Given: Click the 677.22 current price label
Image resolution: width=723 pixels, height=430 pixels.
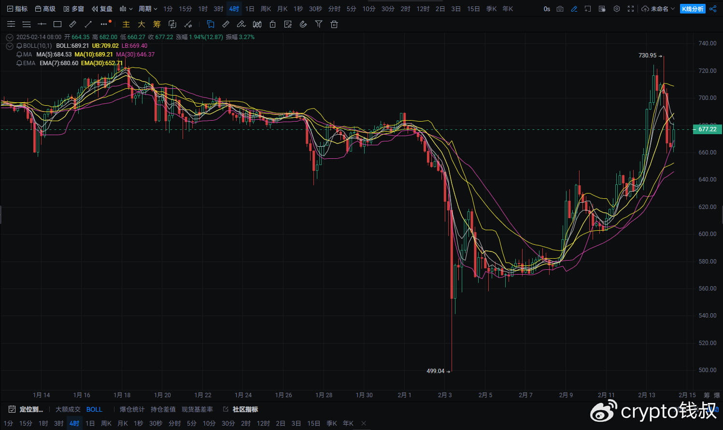Looking at the screenshot, I should [707, 129].
